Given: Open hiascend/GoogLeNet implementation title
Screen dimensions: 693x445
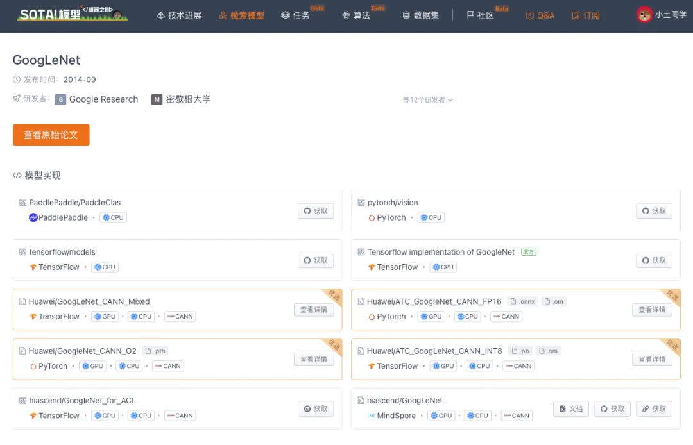Looking at the screenshot, I should (404, 400).
